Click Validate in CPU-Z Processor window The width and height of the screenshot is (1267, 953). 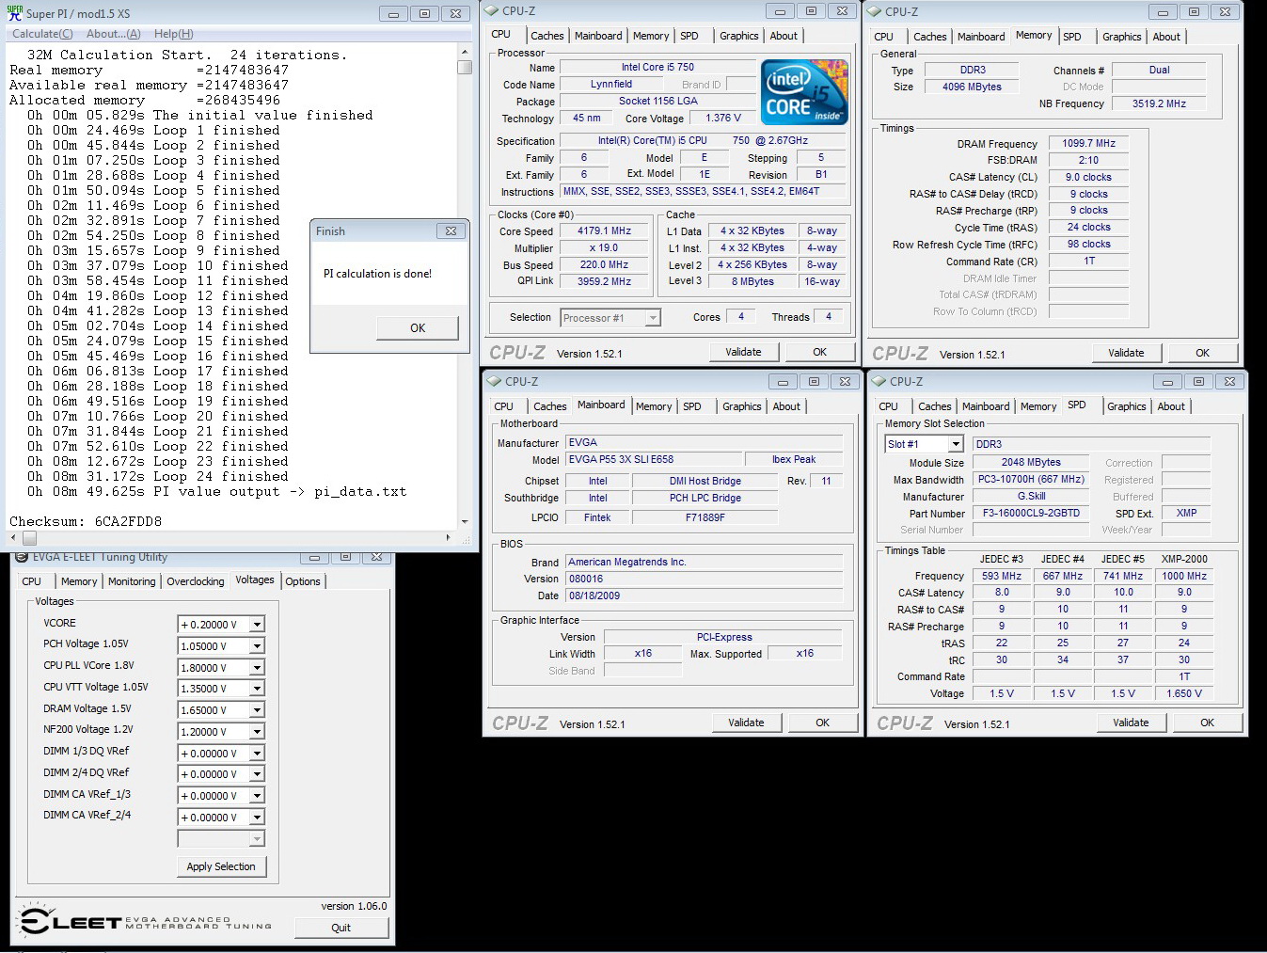coord(743,352)
